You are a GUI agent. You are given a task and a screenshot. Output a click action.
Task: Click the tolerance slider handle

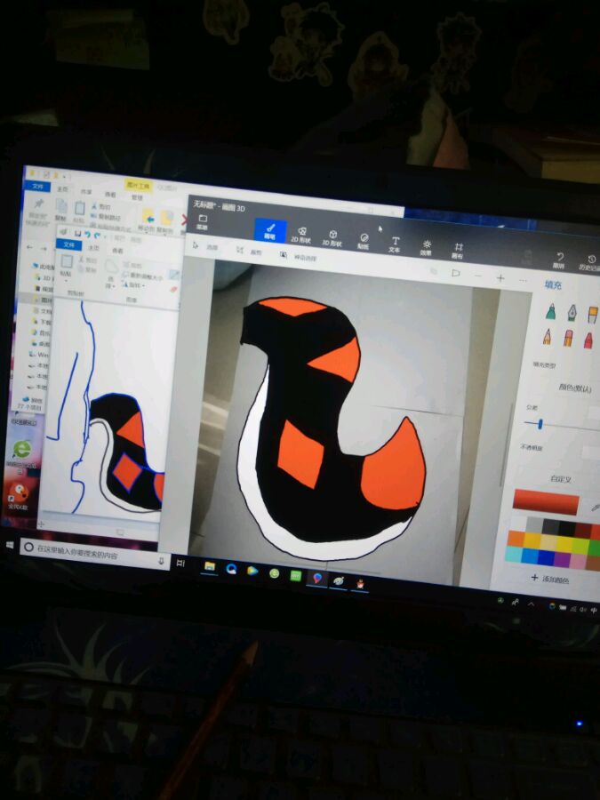click(540, 425)
